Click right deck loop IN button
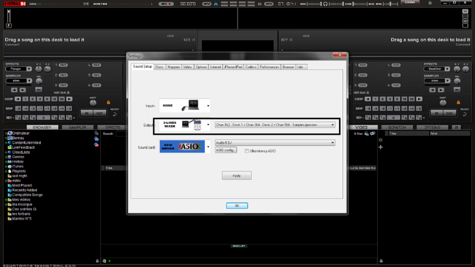Viewport: 475px width, 267px height. (x=436, y=113)
